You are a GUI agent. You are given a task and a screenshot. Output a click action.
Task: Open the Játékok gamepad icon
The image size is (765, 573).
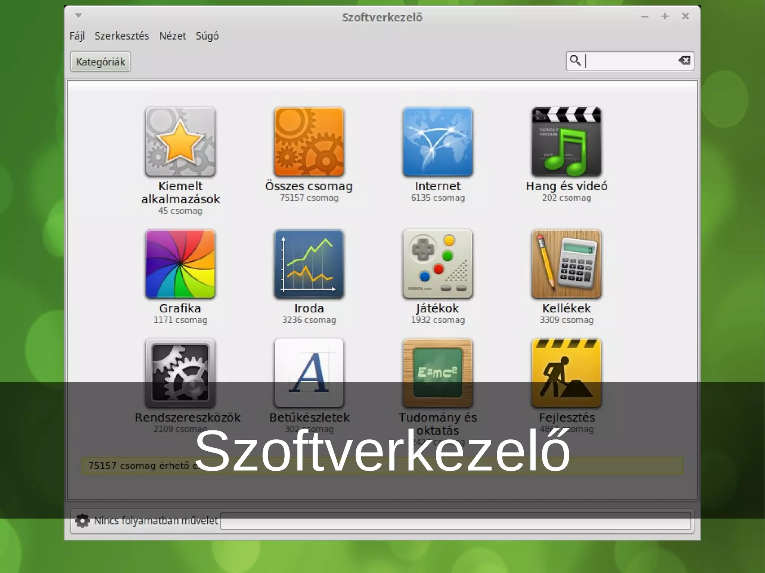(x=438, y=264)
